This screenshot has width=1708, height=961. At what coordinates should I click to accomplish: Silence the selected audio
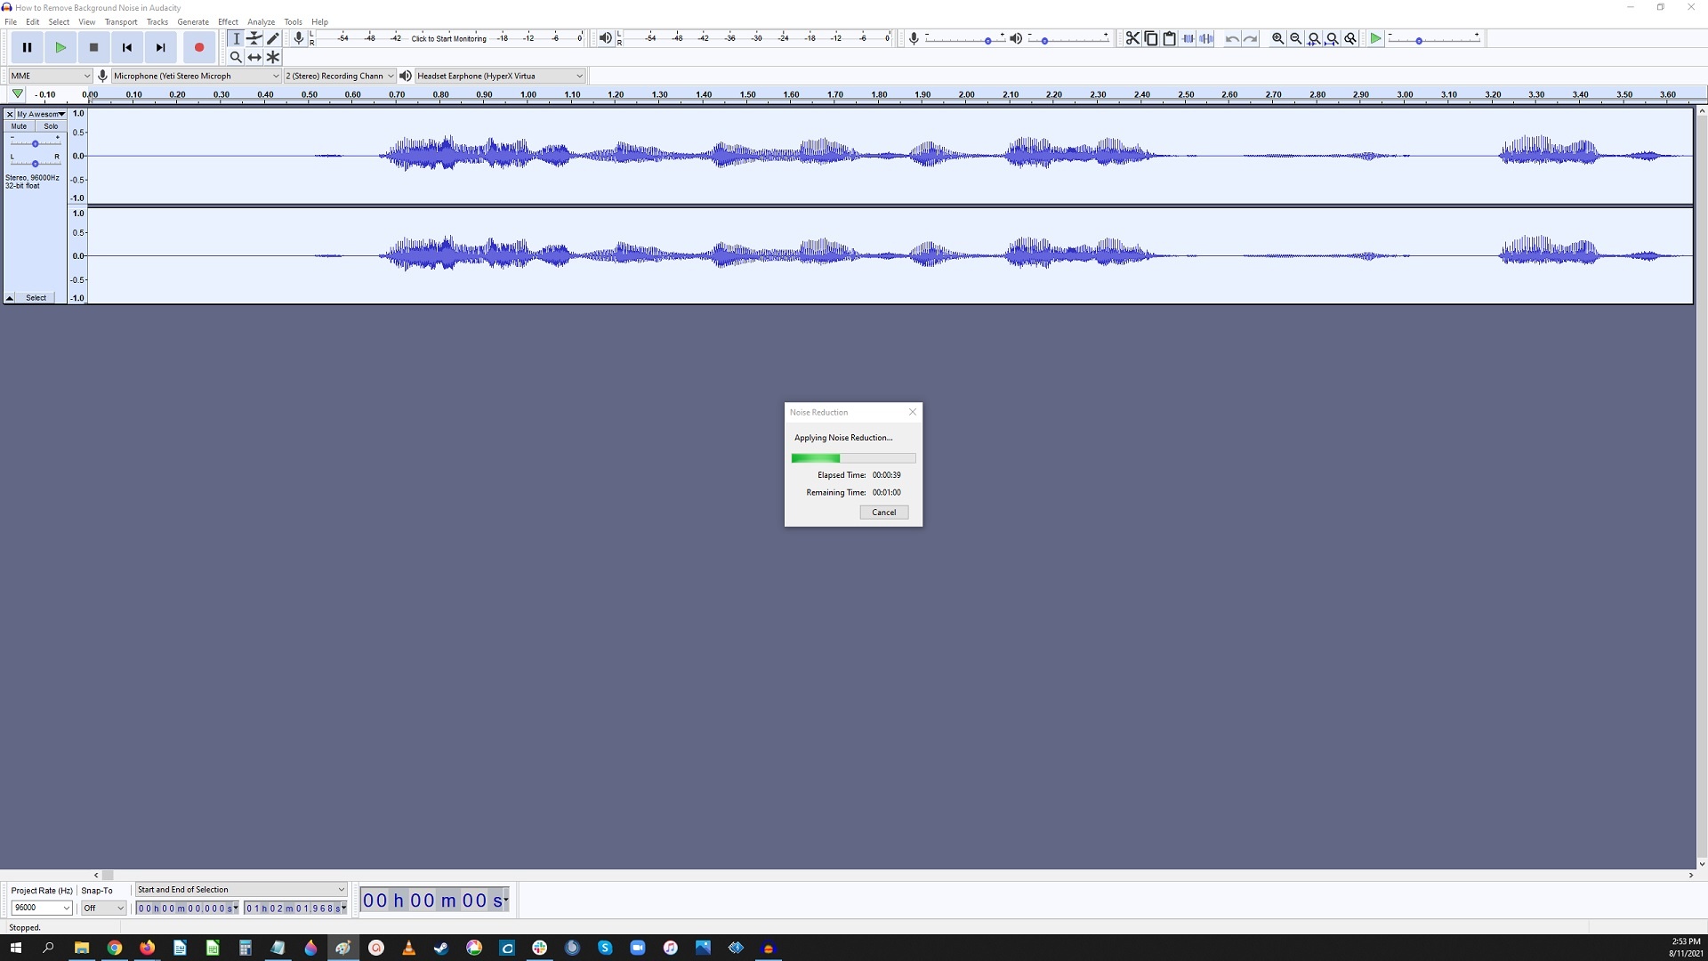pos(1206,38)
